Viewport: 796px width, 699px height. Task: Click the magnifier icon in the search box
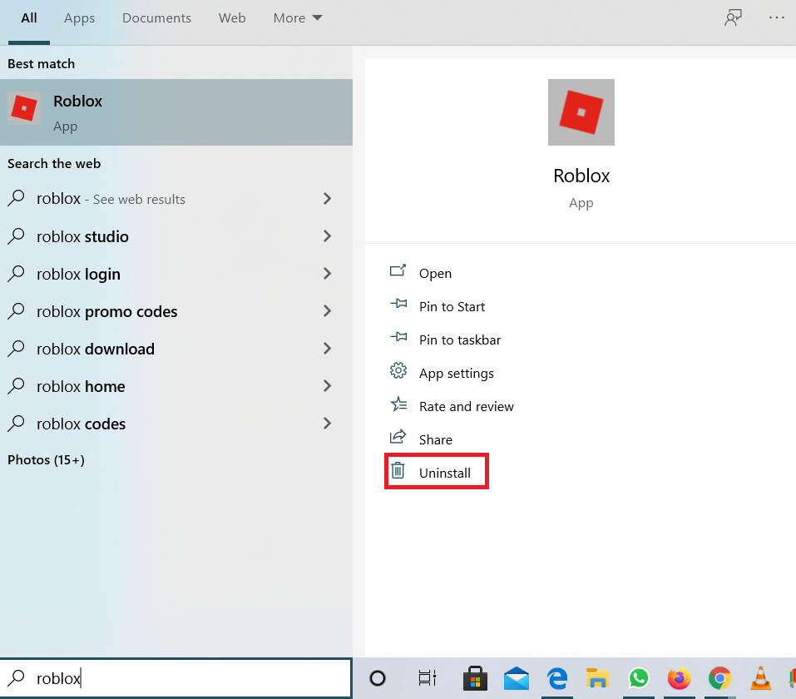[17, 677]
